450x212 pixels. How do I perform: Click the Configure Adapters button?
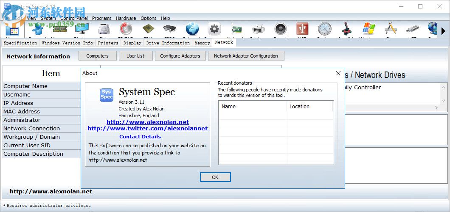click(x=180, y=56)
